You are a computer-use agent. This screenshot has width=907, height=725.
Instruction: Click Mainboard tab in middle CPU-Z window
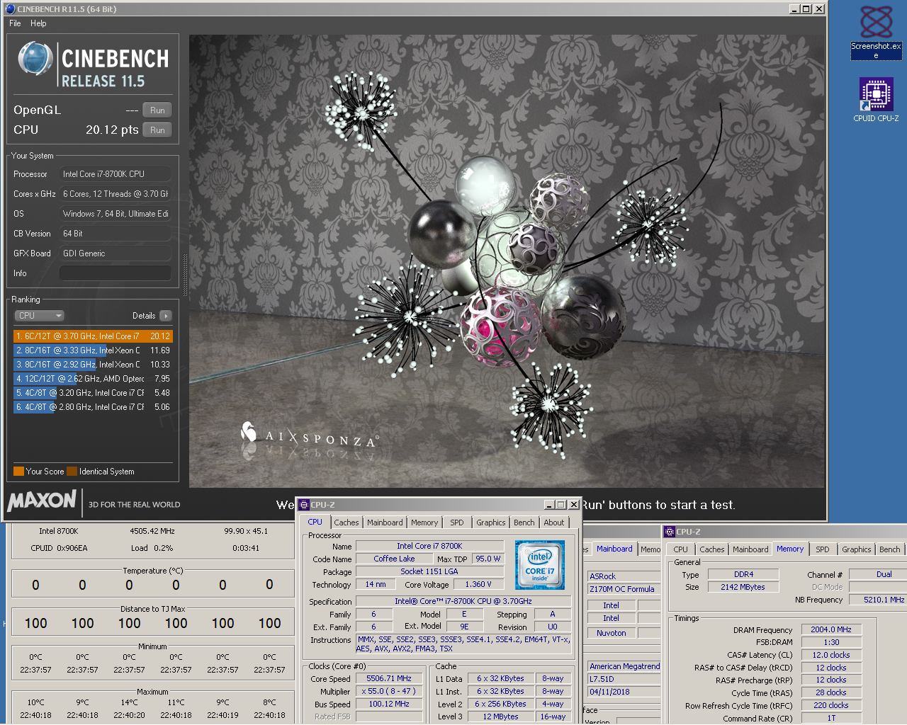pos(614,549)
